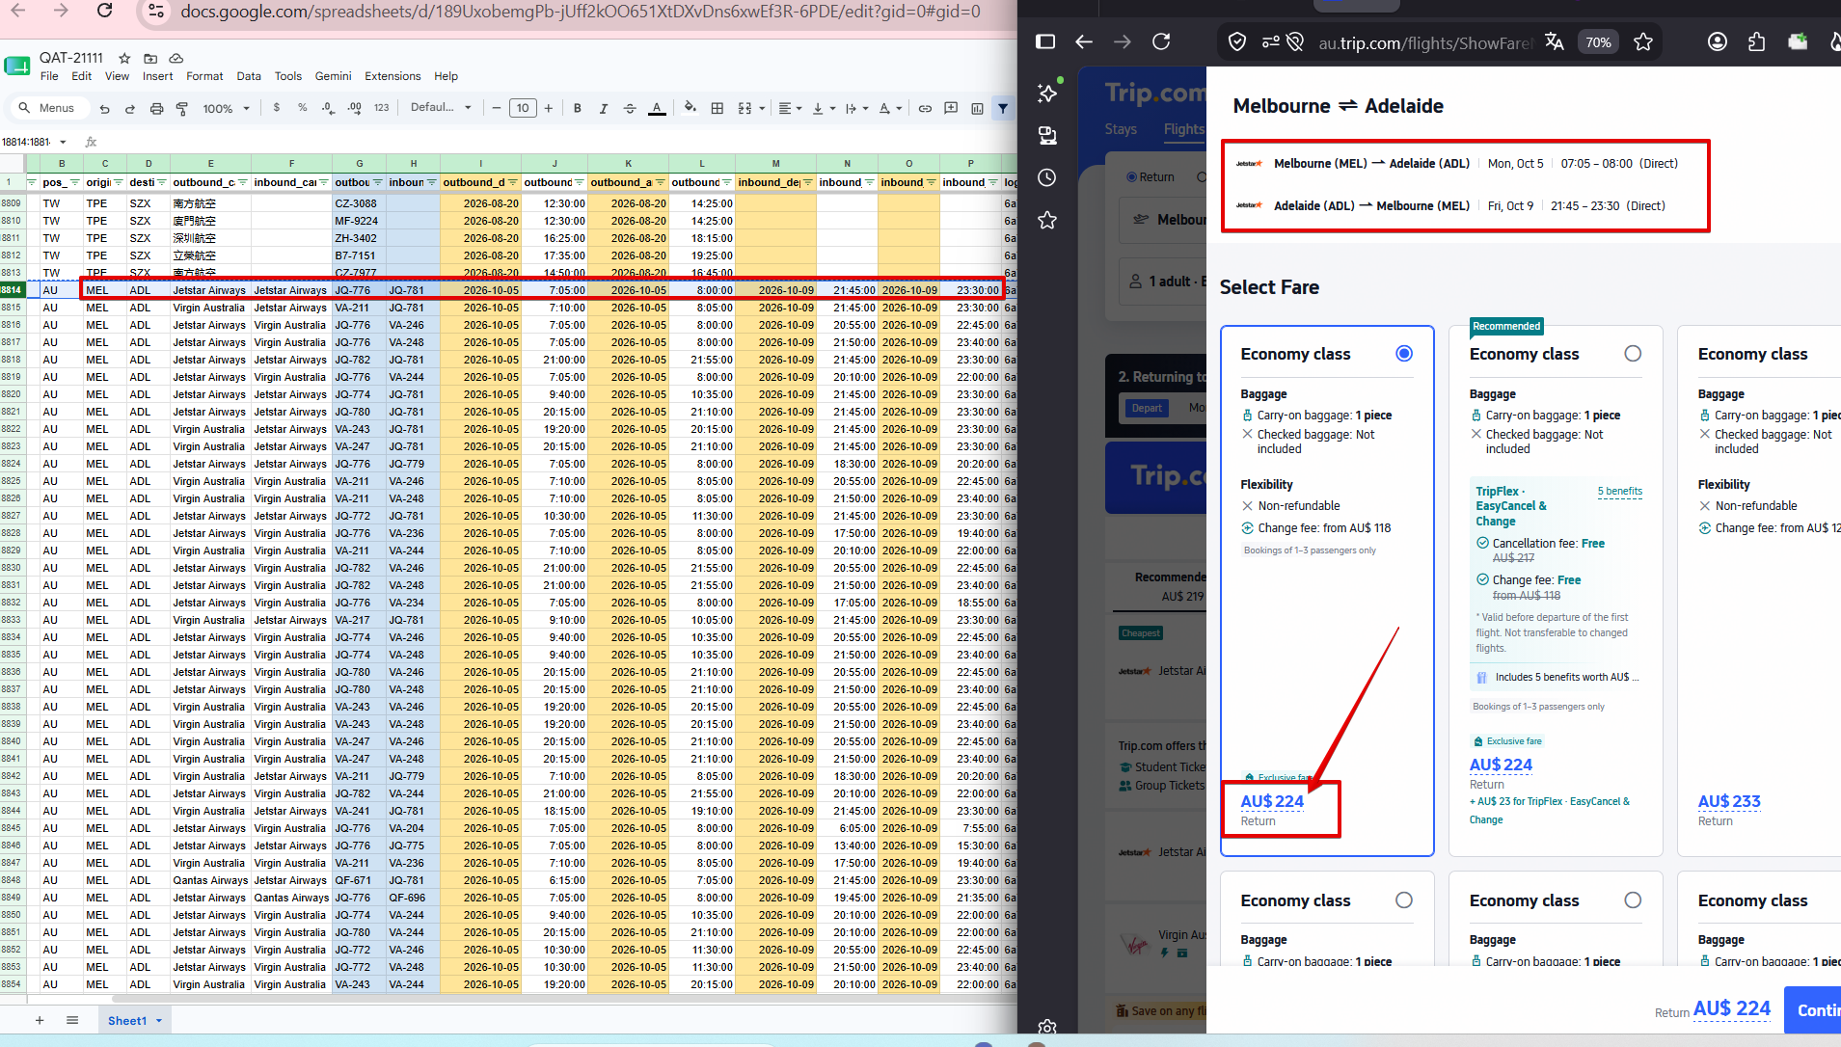Open text color picker in Sheets toolbar
The width and height of the screenshot is (1841, 1047).
[657, 108]
